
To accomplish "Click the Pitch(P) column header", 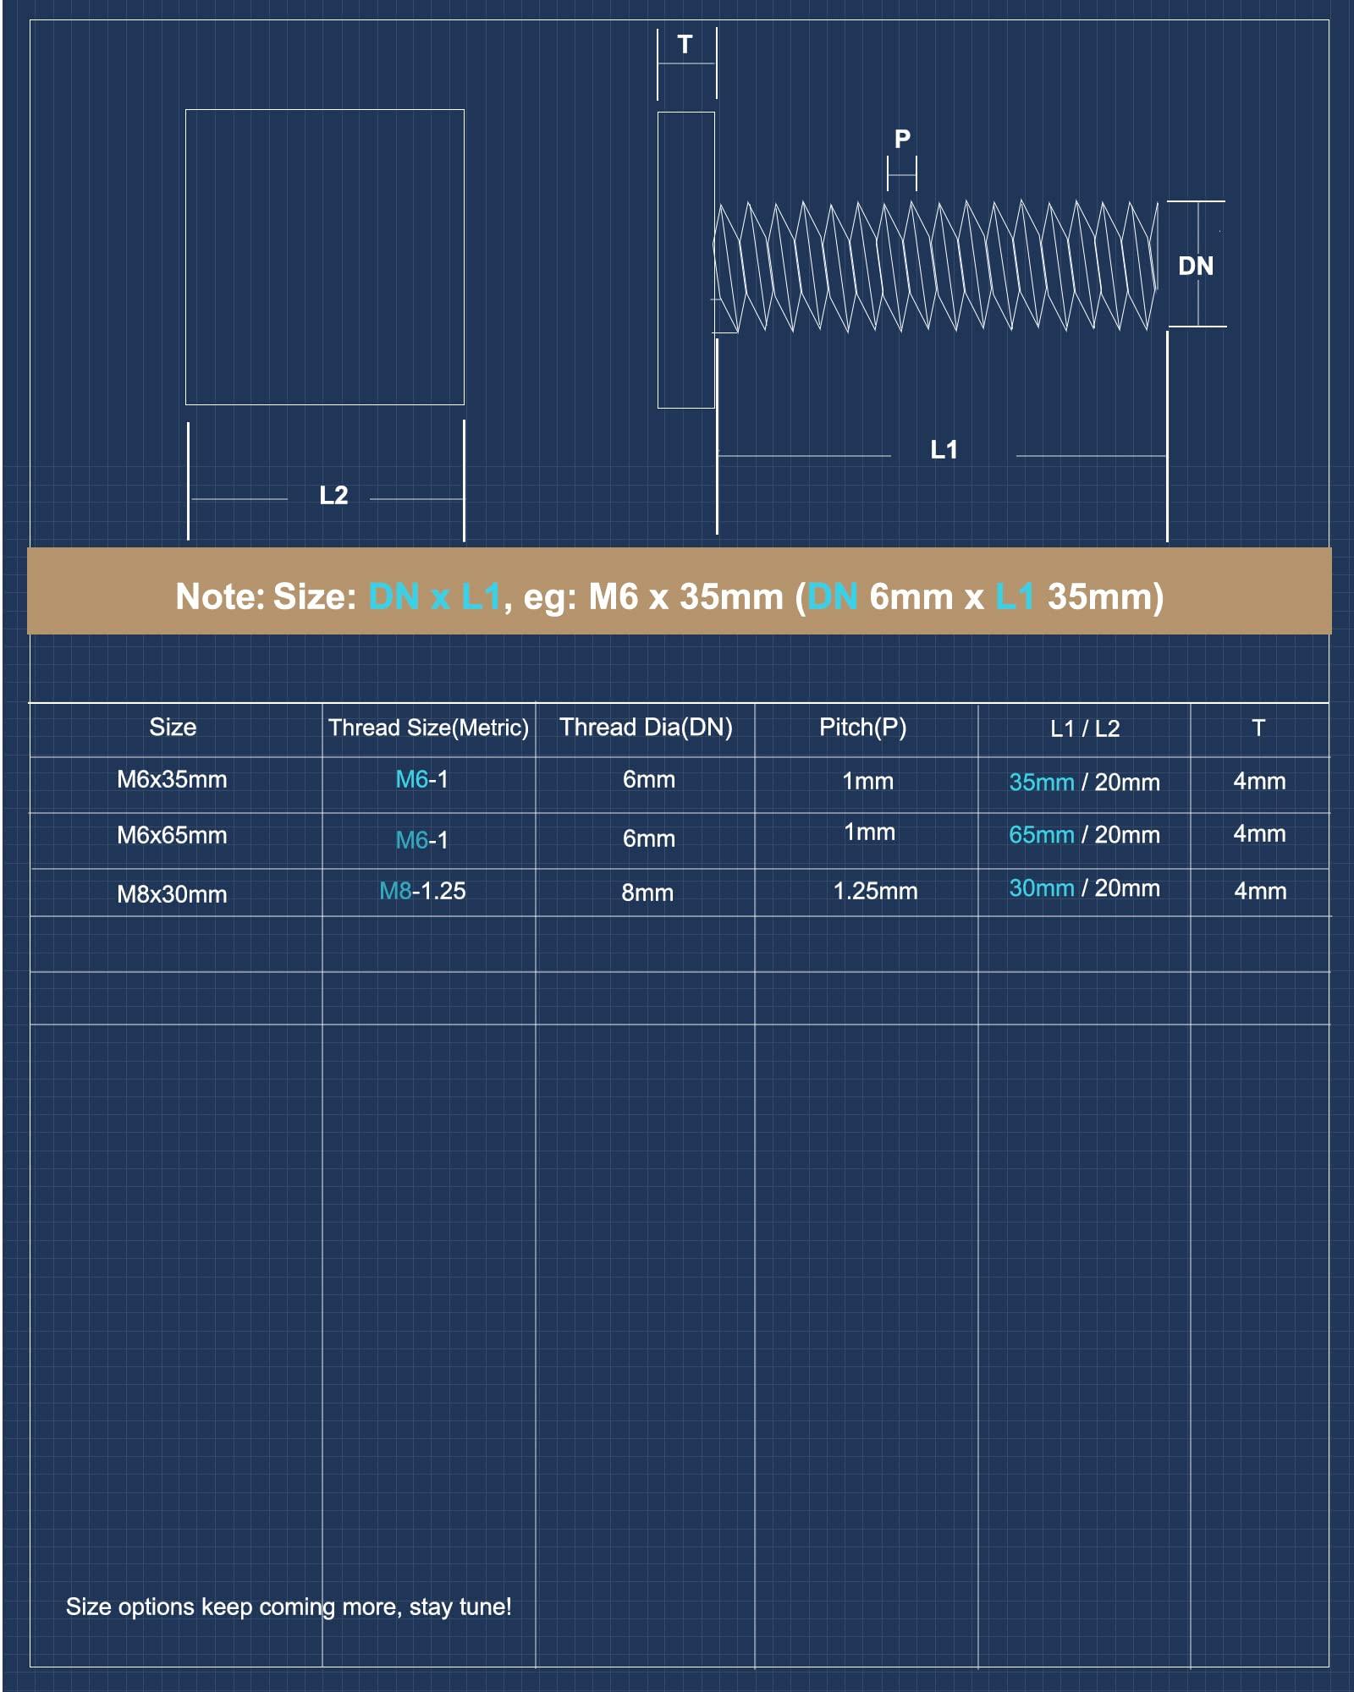I will point(862,728).
